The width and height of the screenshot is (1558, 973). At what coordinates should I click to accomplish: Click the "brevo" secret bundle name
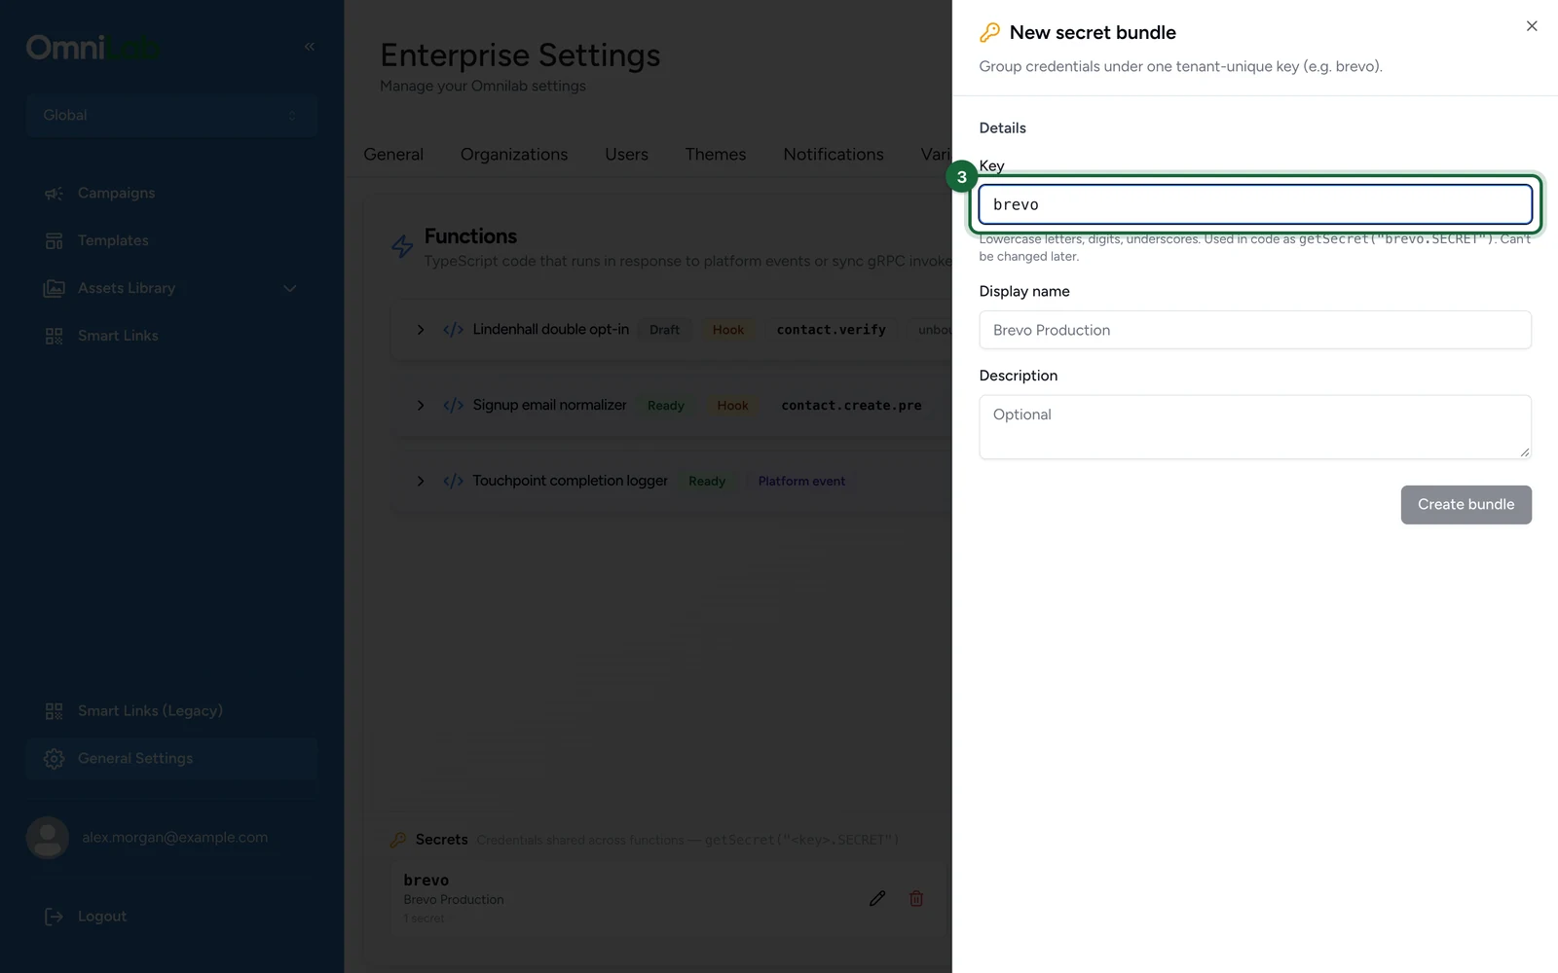427,881
